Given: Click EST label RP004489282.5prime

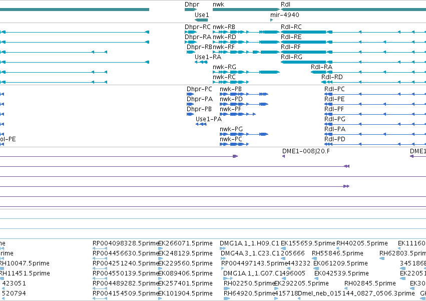Looking at the screenshot, I should [x=126, y=284].
